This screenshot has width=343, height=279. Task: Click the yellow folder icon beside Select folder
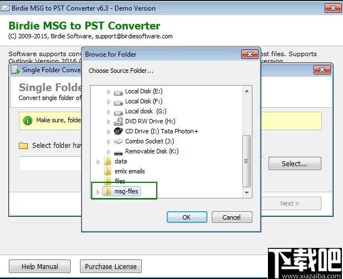pyautogui.click(x=23, y=146)
